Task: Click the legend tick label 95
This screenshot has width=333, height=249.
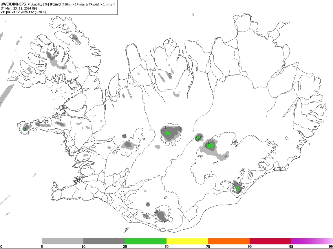Action: click(x=291, y=246)
